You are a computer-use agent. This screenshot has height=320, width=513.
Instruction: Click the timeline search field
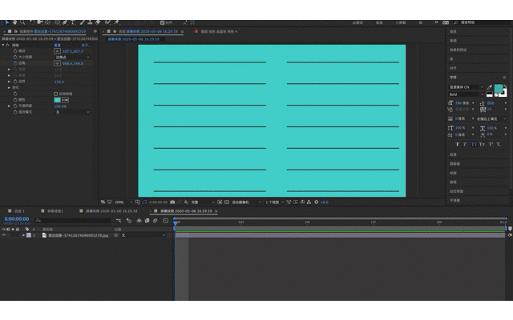73,221
